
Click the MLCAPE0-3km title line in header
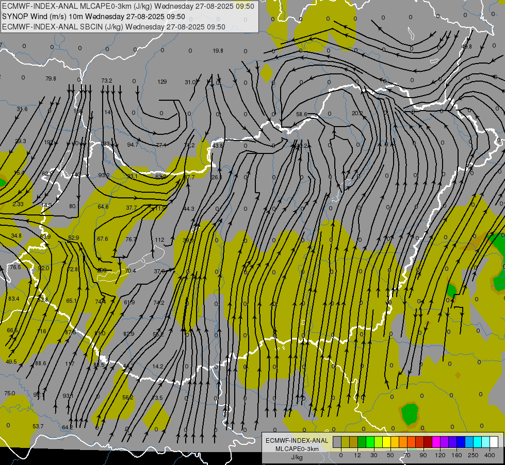[x=128, y=6]
